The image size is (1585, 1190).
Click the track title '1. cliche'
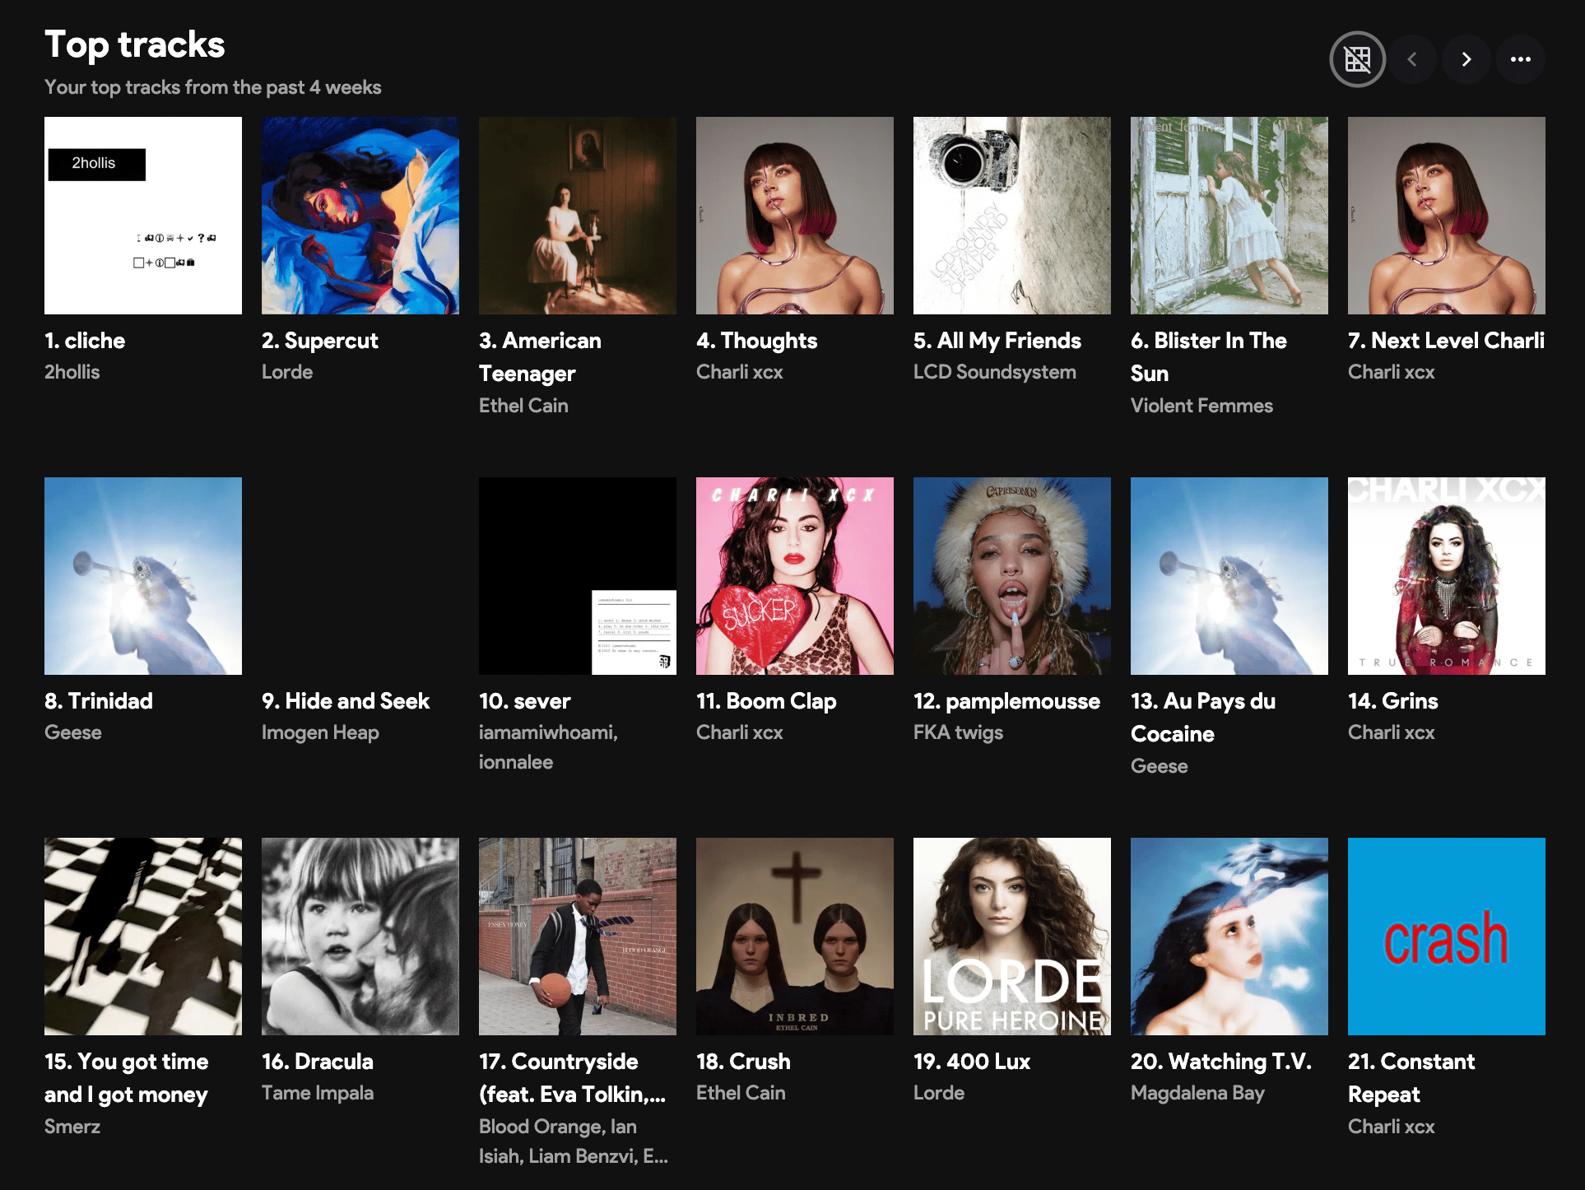(x=85, y=341)
